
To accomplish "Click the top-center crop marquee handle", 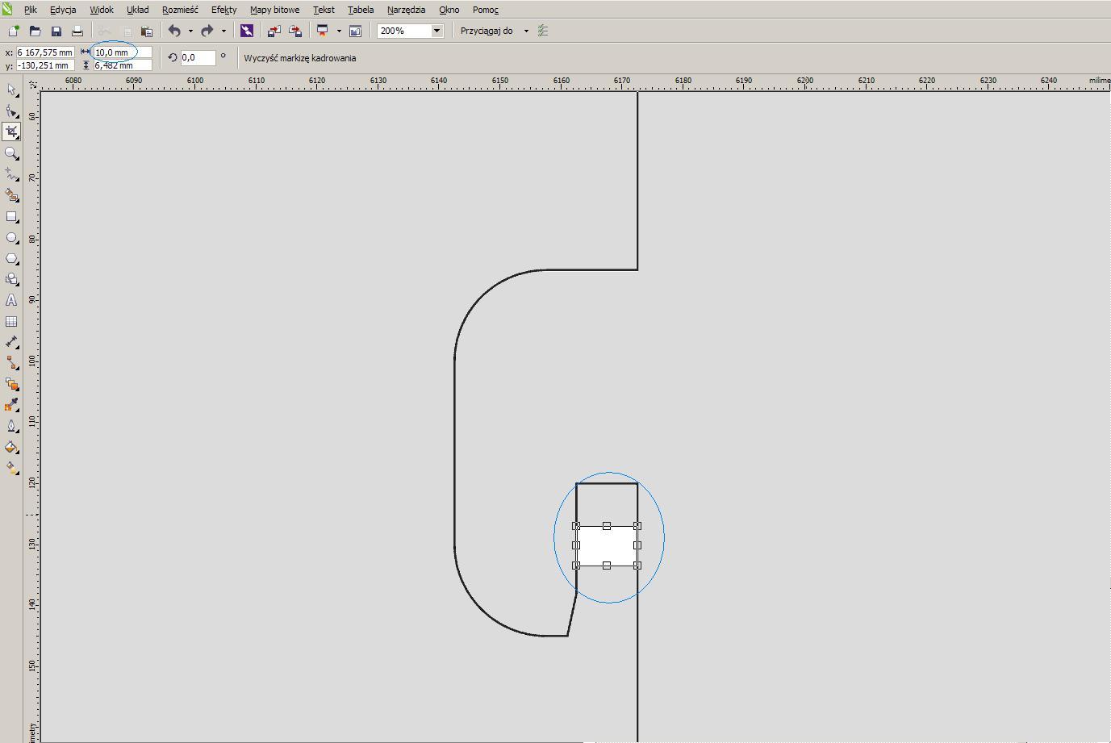I will point(607,526).
